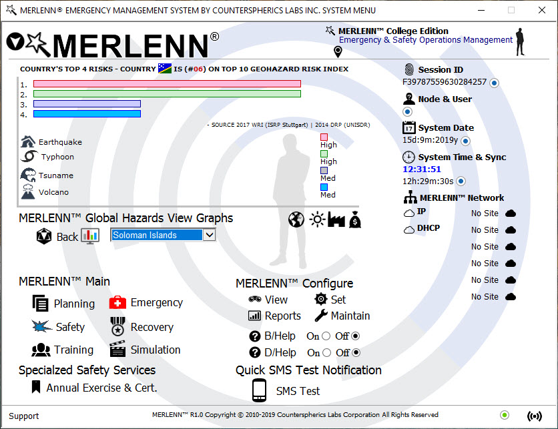Click the money bag icon
This screenshot has height=429, width=558.
click(355, 220)
